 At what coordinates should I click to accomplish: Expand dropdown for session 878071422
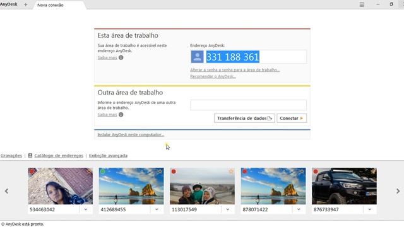(x=299, y=209)
